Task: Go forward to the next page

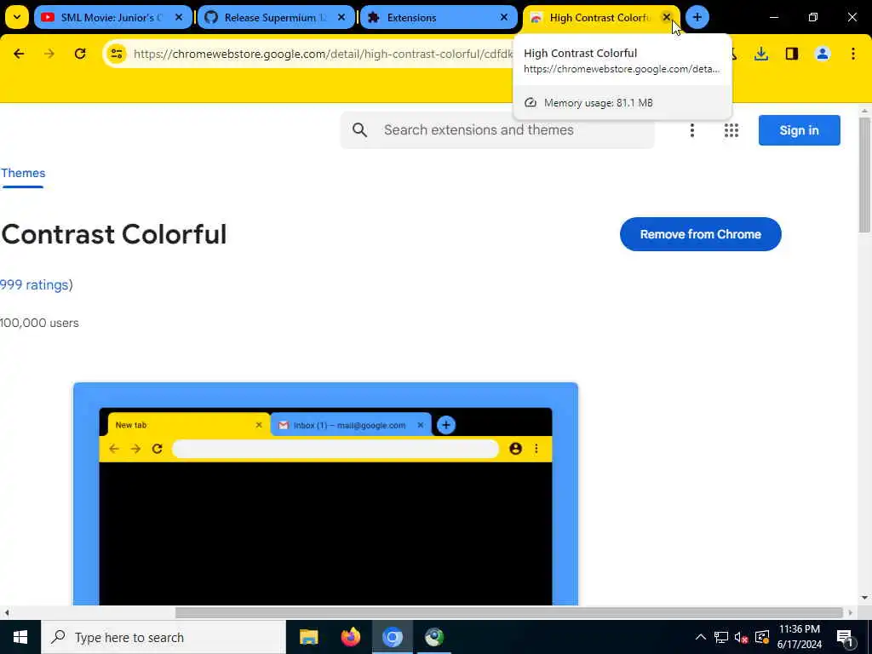Action: coord(49,54)
